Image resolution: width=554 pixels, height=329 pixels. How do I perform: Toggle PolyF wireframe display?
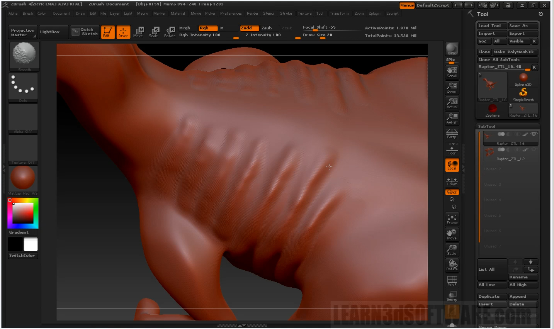(452, 281)
